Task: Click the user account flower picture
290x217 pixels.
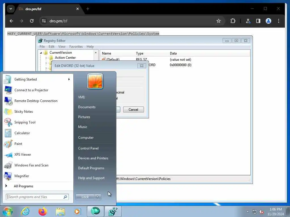Action: (x=95, y=81)
